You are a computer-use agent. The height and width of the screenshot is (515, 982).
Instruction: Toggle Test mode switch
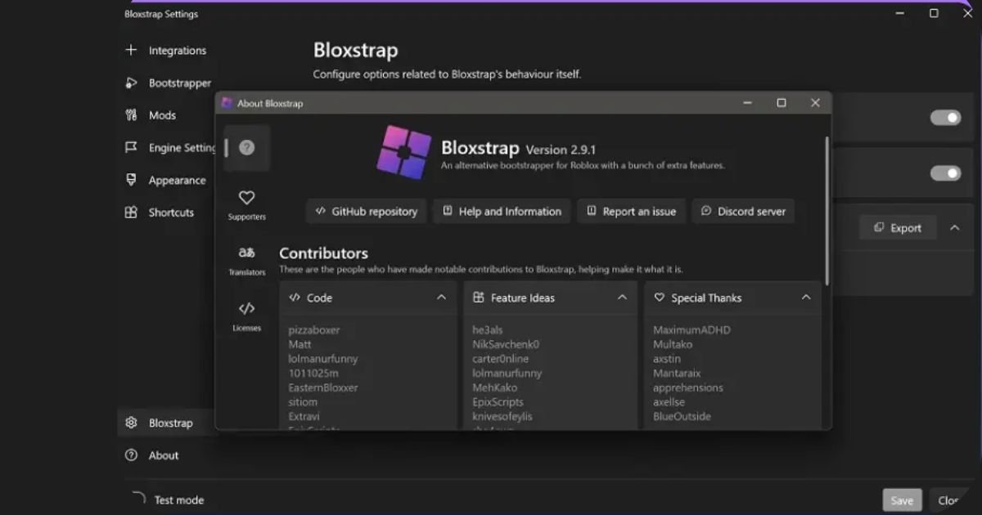click(x=138, y=498)
